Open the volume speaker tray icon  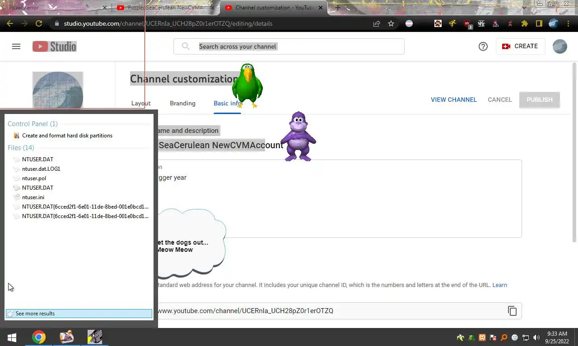[536, 337]
